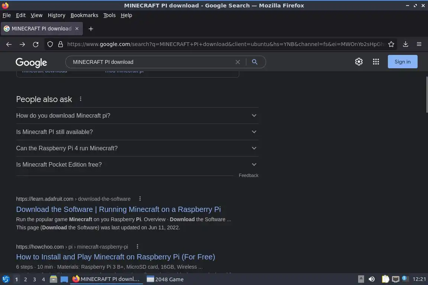
Task: Open site information via the padlock icon
Action: (x=61, y=44)
